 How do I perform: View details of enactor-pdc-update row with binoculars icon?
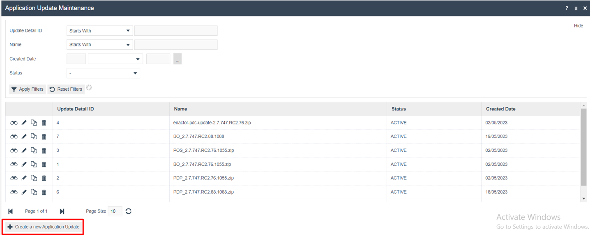tap(14, 123)
